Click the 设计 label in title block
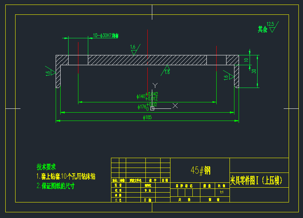The image size is (303, 218). pyautogui.click(x=118, y=185)
